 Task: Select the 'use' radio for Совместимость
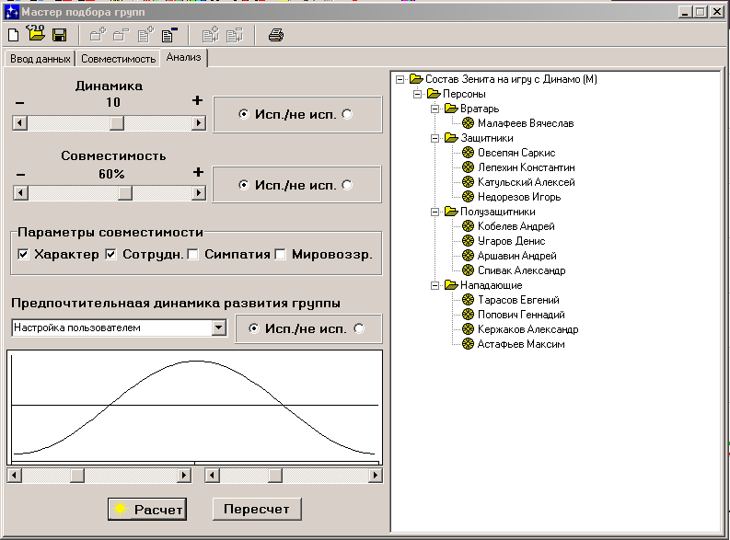pos(244,185)
